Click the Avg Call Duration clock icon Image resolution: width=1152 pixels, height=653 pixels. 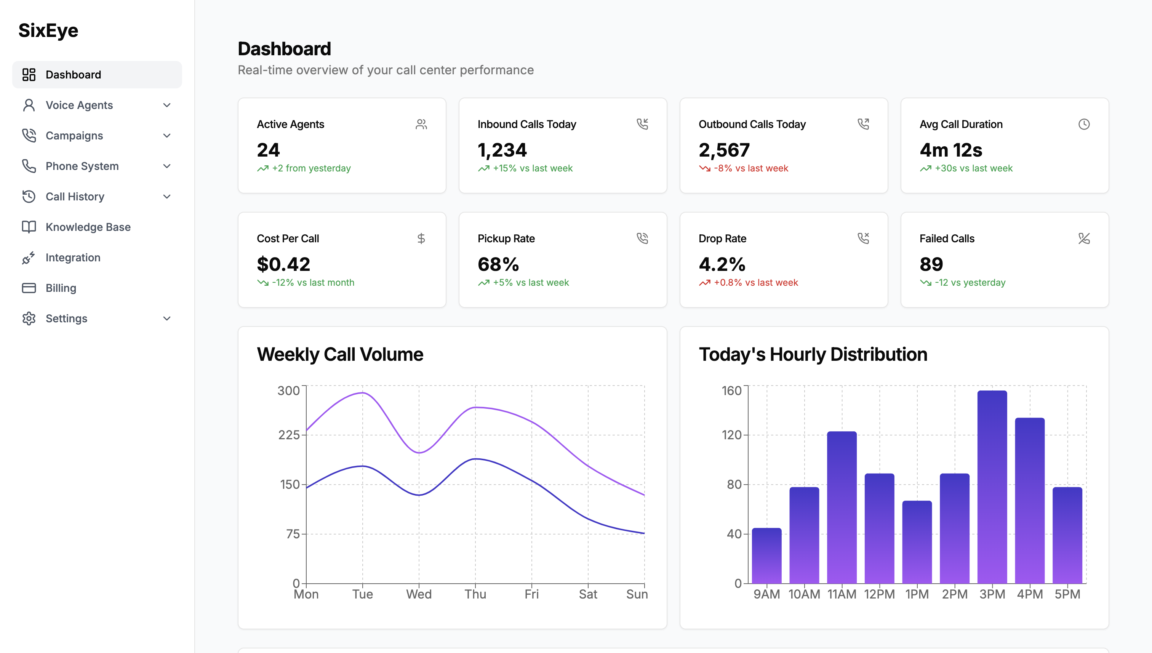(x=1084, y=124)
